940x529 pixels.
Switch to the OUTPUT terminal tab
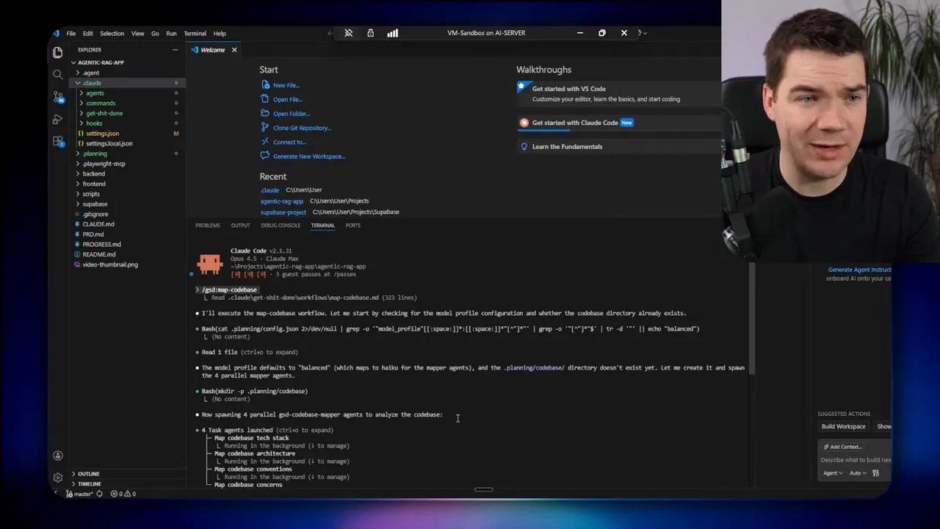point(240,226)
